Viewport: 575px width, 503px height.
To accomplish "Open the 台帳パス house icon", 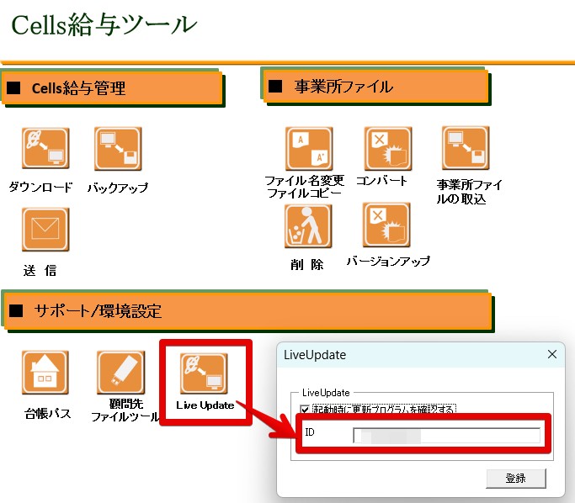I will (x=45, y=373).
